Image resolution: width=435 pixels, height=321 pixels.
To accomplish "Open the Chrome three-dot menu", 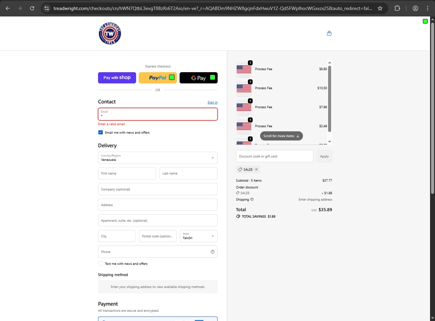I will 427,8.
